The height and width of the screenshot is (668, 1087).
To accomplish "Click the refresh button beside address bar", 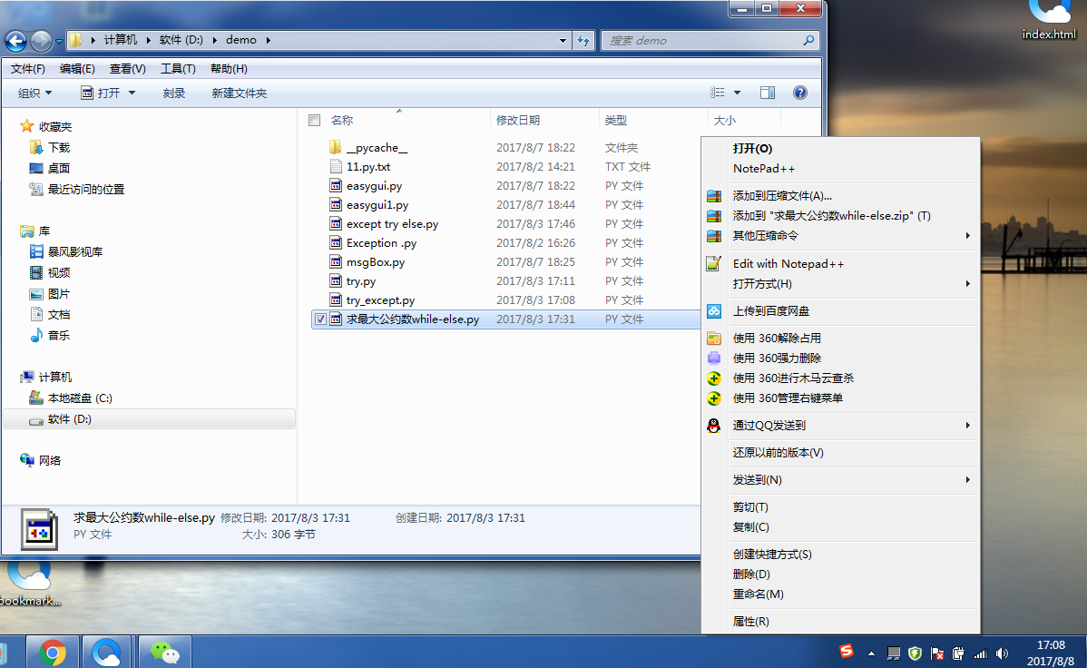I will point(583,40).
